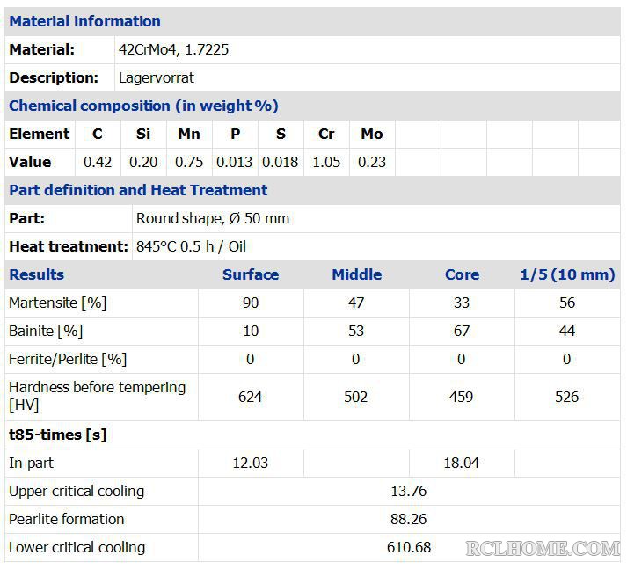Click pearlite formation time 88.26
The image size is (627, 570).
(x=409, y=519)
